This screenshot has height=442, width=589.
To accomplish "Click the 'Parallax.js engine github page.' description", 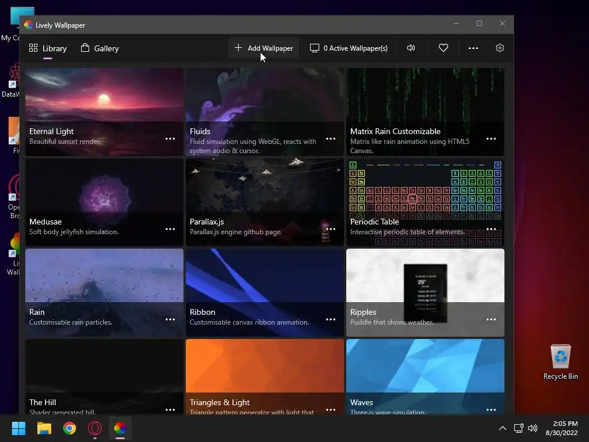I will pyautogui.click(x=236, y=232).
